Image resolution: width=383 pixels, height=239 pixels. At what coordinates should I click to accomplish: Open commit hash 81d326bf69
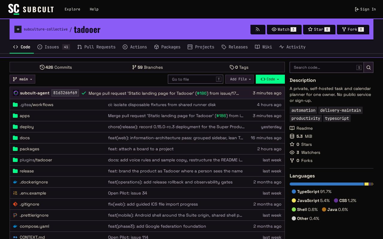pos(65,93)
